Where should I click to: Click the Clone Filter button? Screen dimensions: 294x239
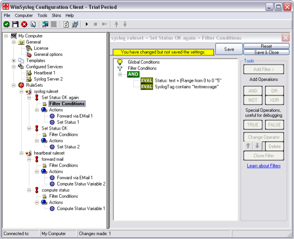(x=264, y=156)
